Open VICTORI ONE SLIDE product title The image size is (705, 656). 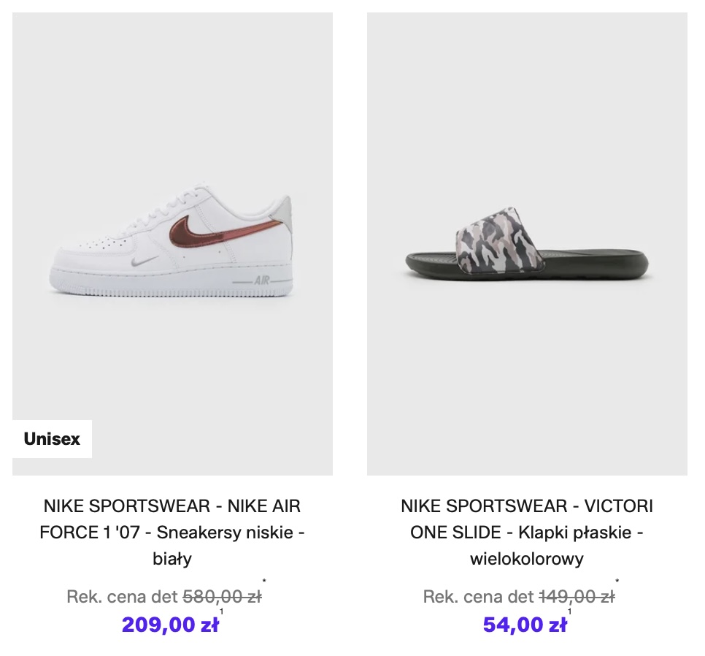tap(526, 532)
